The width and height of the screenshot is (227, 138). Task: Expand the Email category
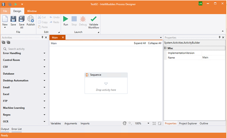(45, 87)
